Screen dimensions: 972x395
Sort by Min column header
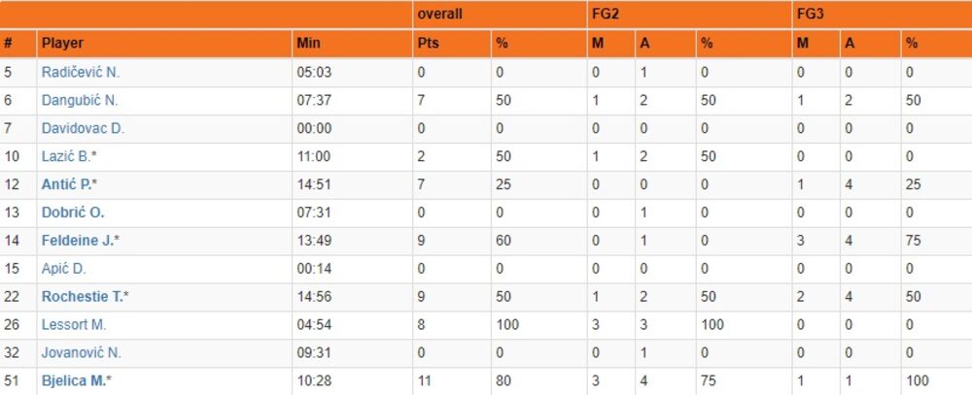pyautogui.click(x=307, y=44)
